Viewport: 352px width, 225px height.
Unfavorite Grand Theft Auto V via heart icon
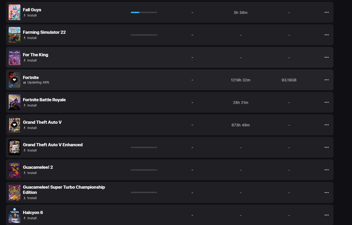click(14, 125)
